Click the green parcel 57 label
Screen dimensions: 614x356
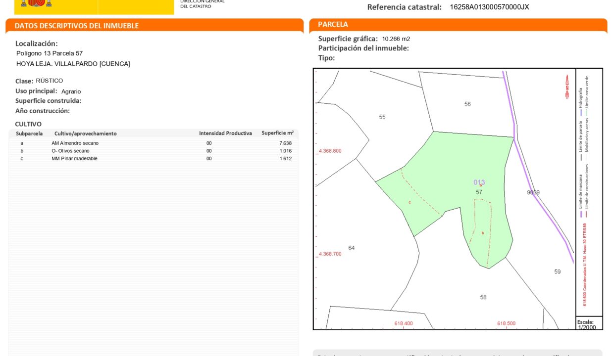coord(479,192)
